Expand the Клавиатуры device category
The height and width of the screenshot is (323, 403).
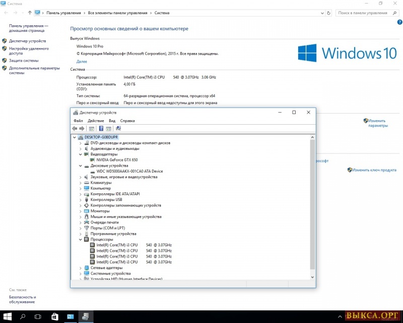point(81,183)
